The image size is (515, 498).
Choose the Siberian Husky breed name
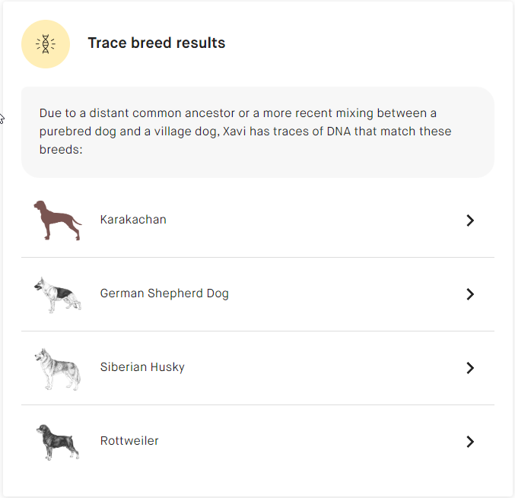[x=142, y=367]
